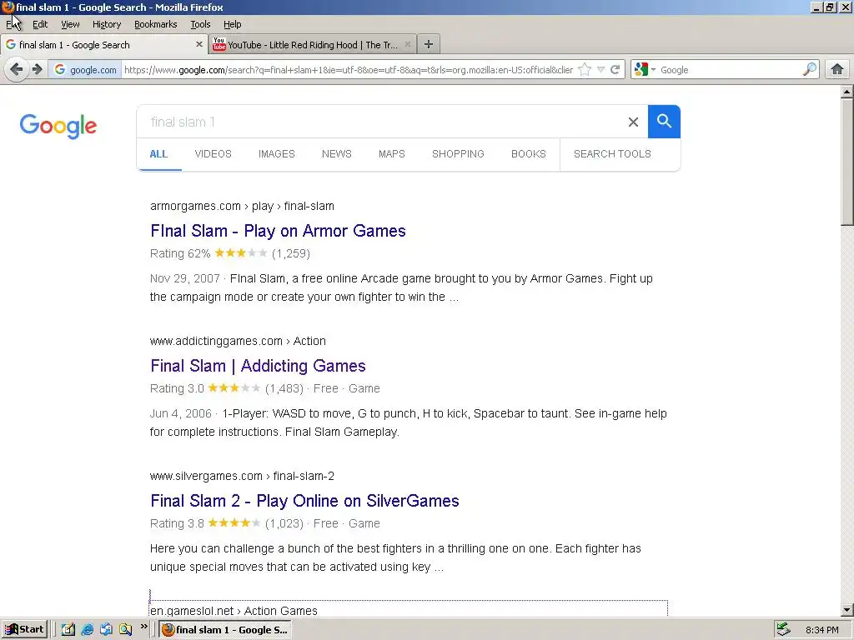The width and height of the screenshot is (854, 640).
Task: Click www.silvergames.com › final-slam-2 breadcrumb
Action: click(242, 476)
